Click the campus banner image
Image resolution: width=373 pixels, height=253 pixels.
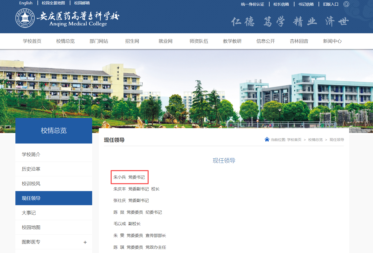186,87
